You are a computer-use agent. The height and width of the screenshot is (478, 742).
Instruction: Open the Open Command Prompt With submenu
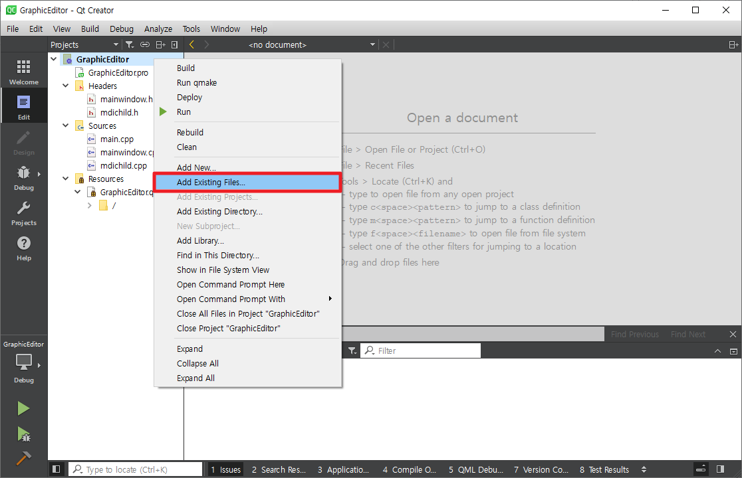[248, 299]
